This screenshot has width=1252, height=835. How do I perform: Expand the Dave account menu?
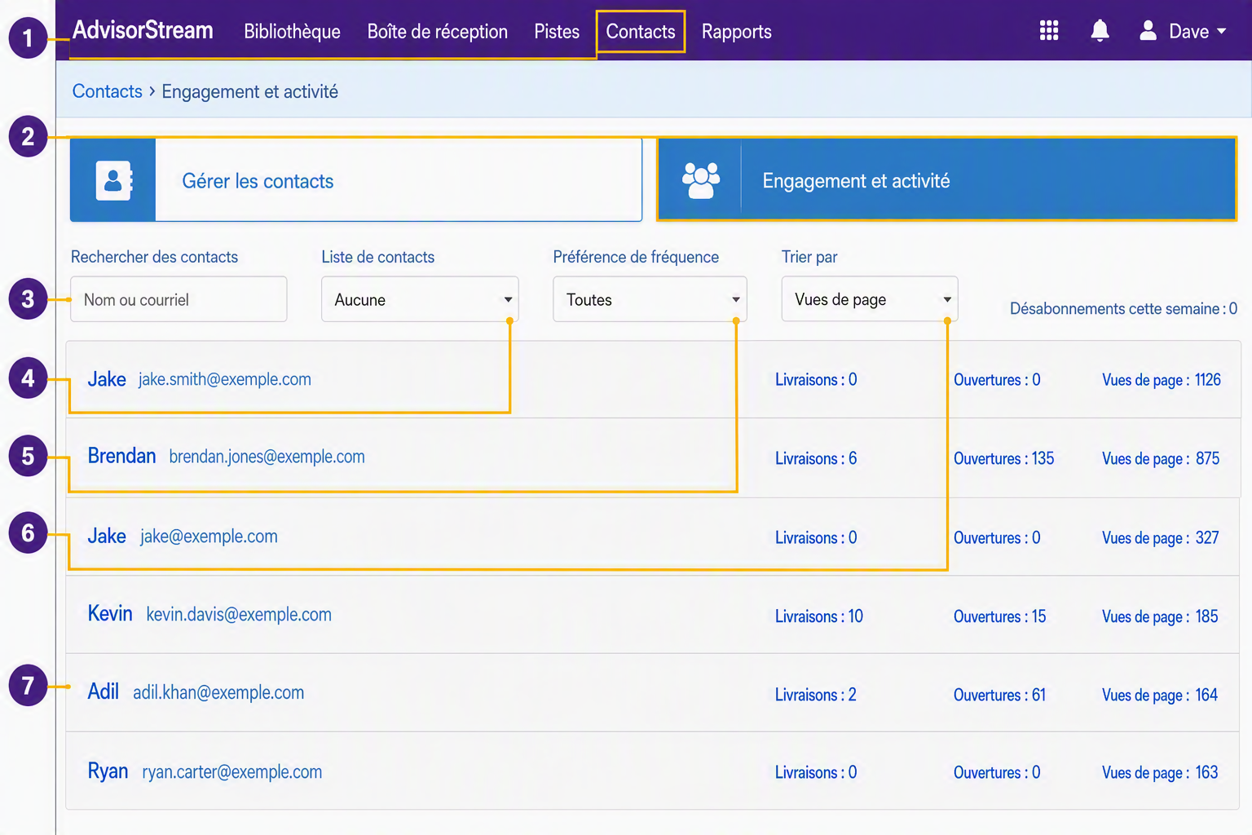[x=1197, y=31]
